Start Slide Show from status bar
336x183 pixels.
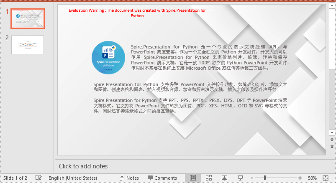[x=240, y=178]
